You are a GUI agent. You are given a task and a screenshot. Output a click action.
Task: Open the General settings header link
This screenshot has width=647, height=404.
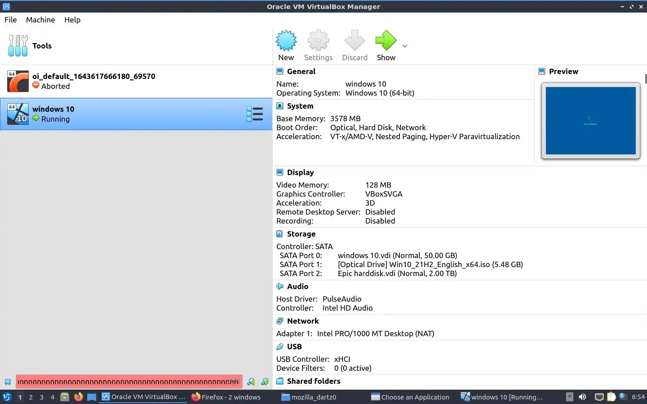point(301,71)
